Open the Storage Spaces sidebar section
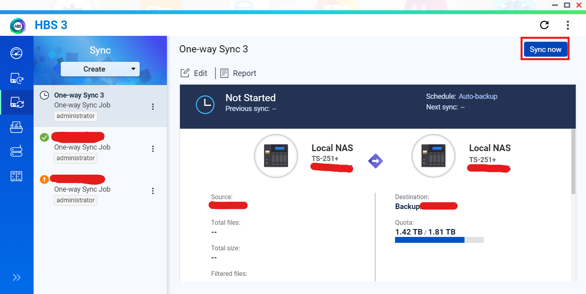Screen dimensions: 586x294 click(x=17, y=176)
